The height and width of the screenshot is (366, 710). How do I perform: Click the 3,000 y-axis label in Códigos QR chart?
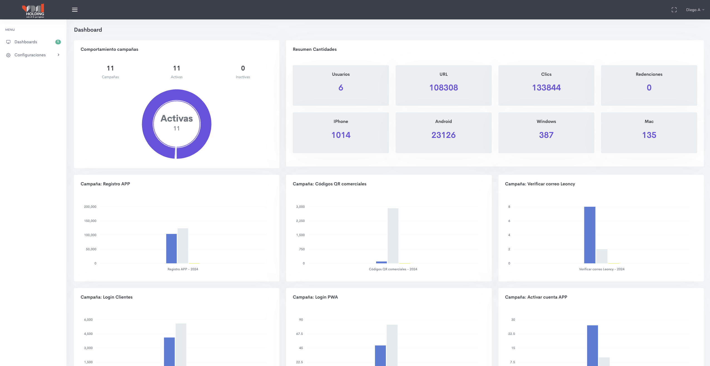(x=300, y=207)
